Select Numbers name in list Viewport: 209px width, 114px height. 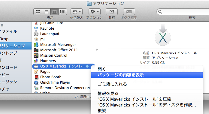pyautogui.click(x=48, y=61)
